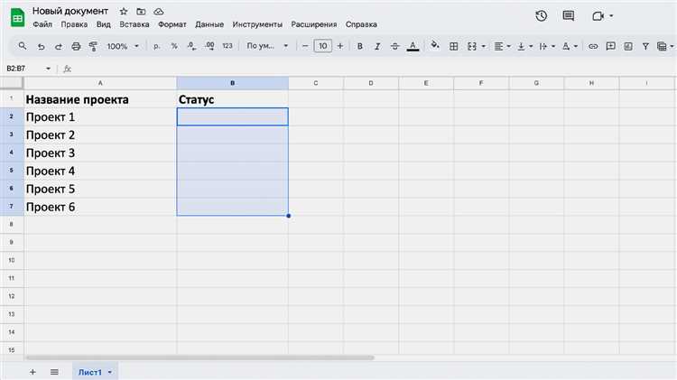Toggle strikethrough formatting
The height and width of the screenshot is (380, 677).
[395, 45]
